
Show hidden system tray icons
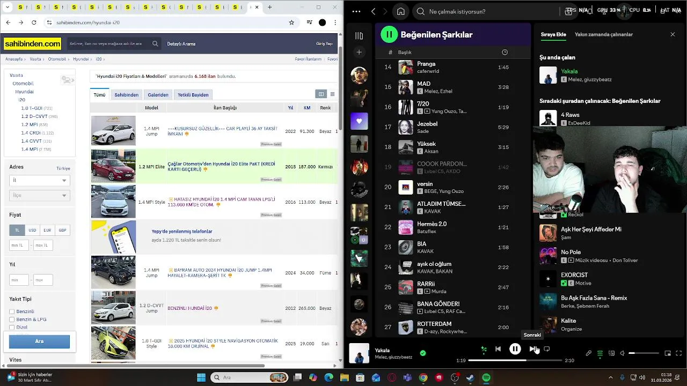(610, 378)
